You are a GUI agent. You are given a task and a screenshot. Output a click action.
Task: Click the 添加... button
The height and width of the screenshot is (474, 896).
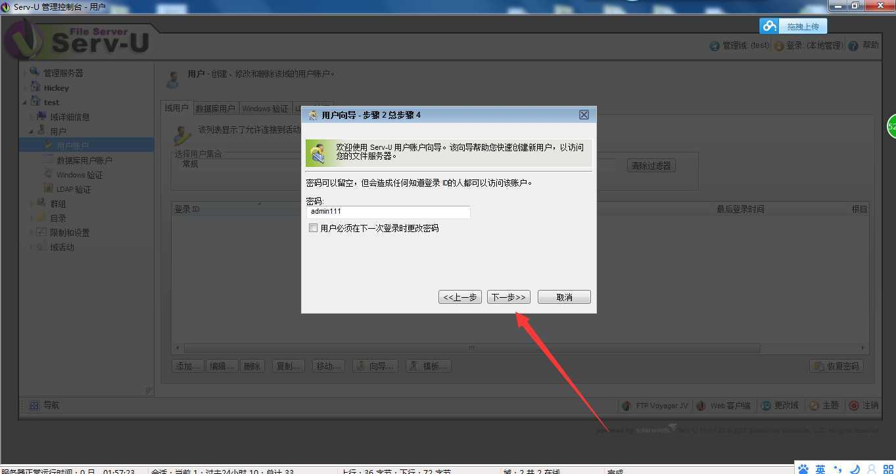(187, 366)
